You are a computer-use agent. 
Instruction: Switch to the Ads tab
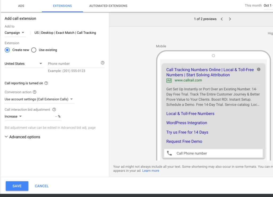(21, 6)
